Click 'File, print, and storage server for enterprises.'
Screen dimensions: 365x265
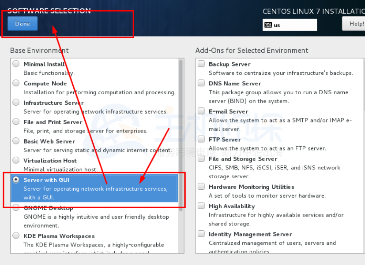tap(86, 131)
